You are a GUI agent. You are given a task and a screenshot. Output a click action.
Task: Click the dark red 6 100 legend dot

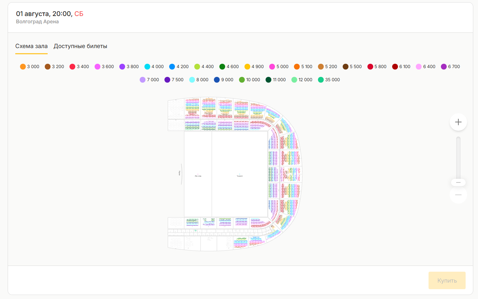pyautogui.click(x=395, y=67)
